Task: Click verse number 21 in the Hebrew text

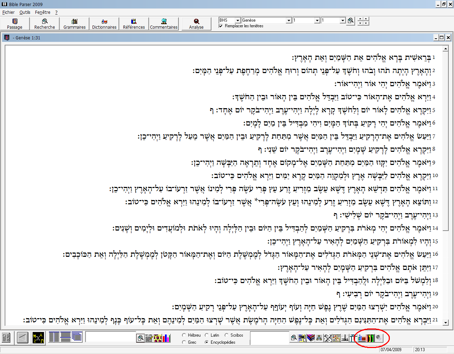Action: point(435,320)
